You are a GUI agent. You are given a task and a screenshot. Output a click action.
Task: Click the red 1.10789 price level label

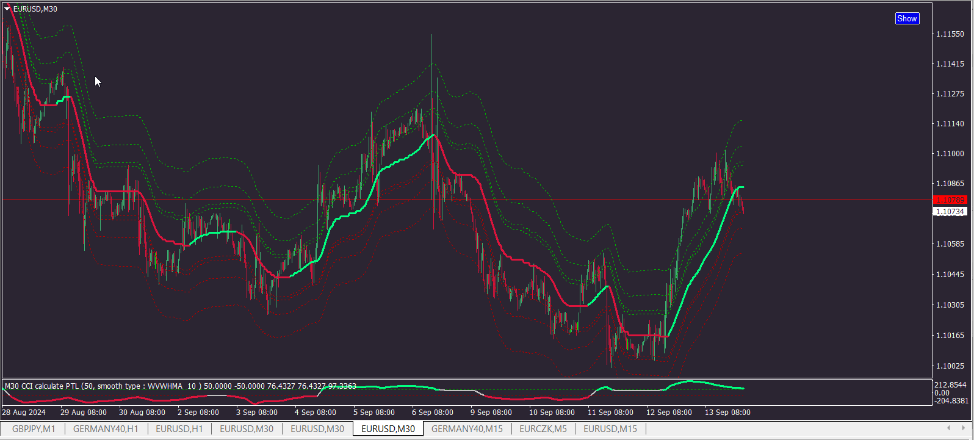[950, 200]
